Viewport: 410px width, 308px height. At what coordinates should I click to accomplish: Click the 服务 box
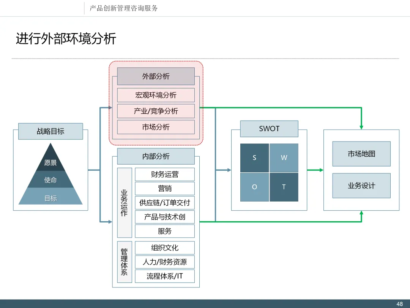(165, 231)
